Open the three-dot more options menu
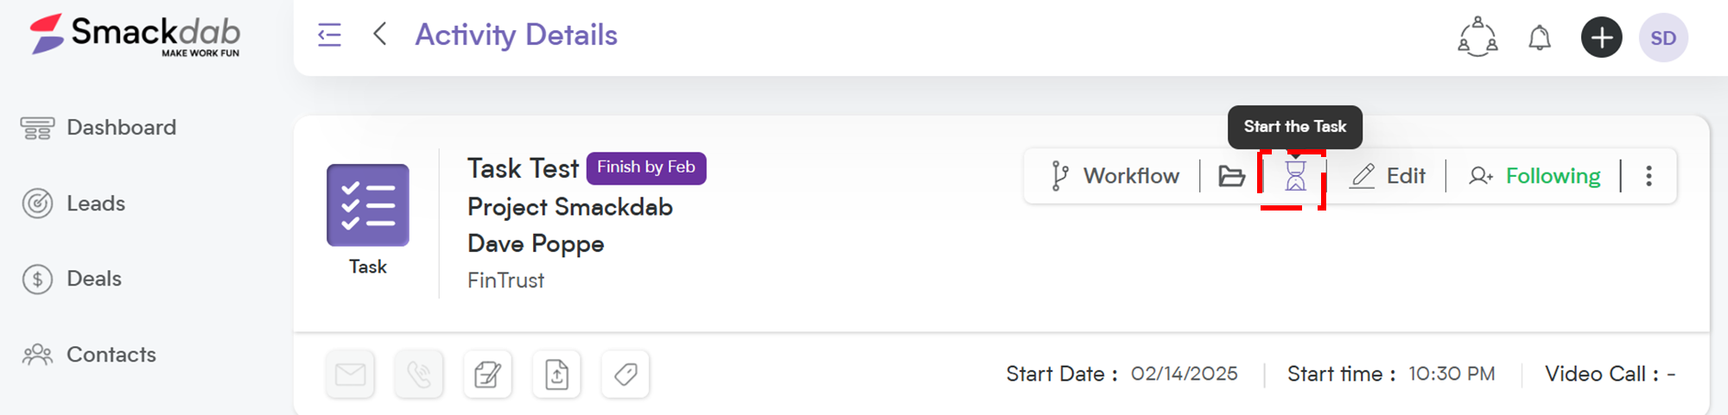Image resolution: width=1728 pixels, height=415 pixels. point(1649,176)
